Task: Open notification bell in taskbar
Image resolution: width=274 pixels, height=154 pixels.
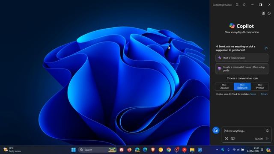Action: click(x=262, y=150)
